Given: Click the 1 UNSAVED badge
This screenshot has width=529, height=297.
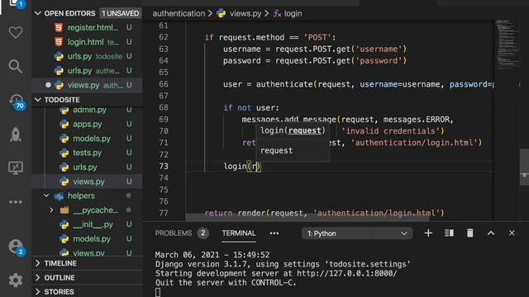Looking at the screenshot, I should [121, 13].
